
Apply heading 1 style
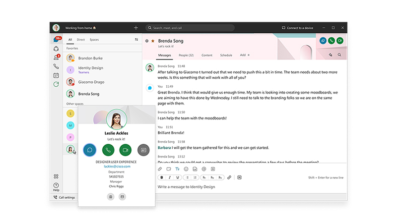(x=204, y=177)
